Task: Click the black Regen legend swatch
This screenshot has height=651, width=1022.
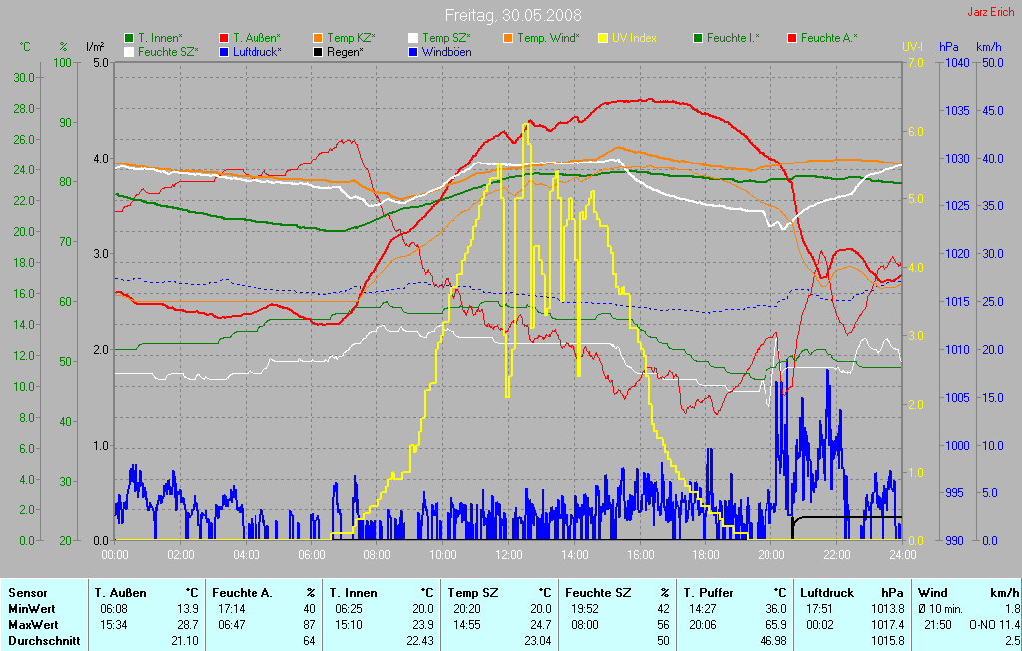Action: point(318,52)
